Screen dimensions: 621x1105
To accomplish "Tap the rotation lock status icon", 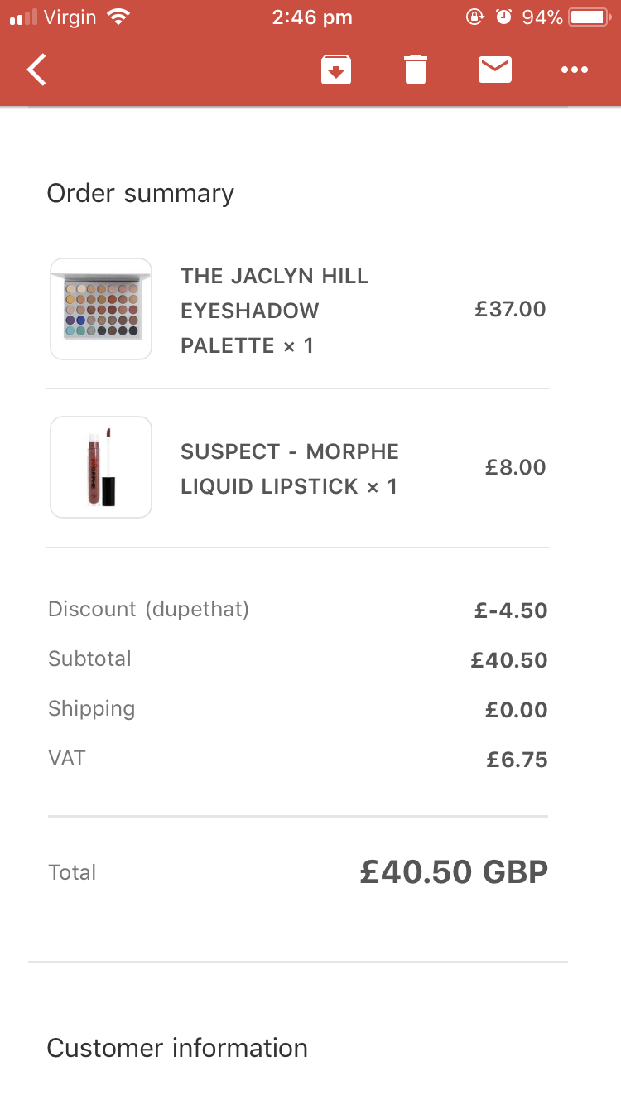I will coord(474,17).
